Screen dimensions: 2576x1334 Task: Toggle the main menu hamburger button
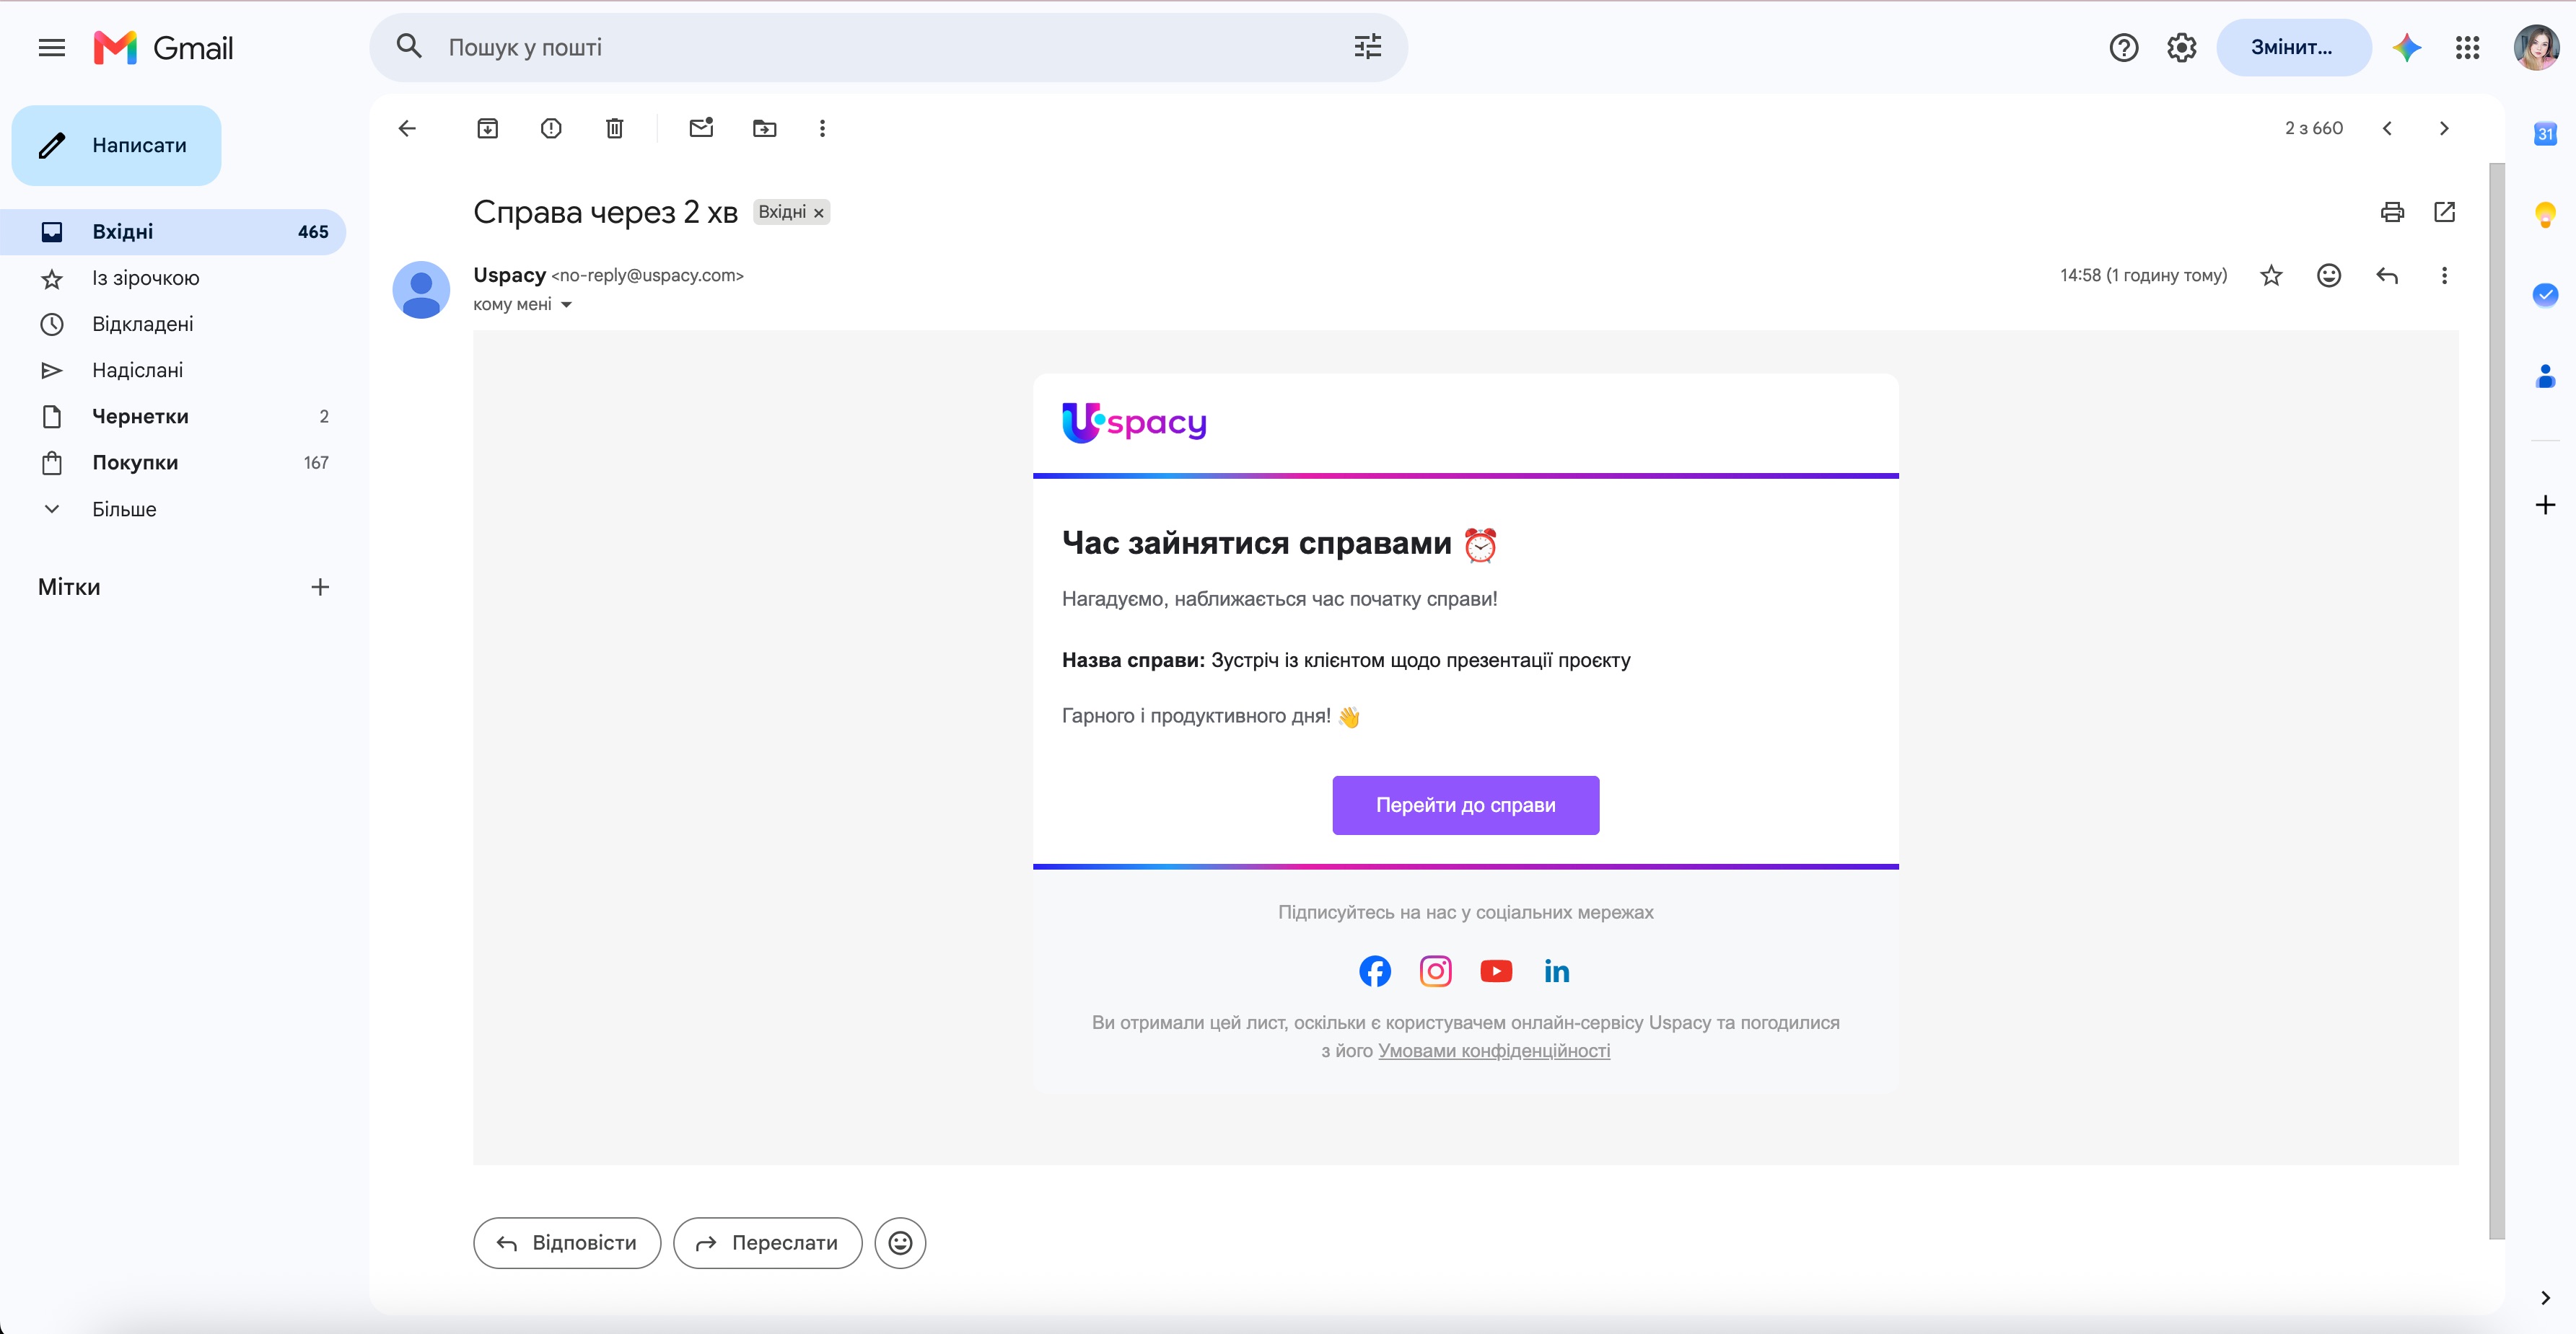(52, 47)
